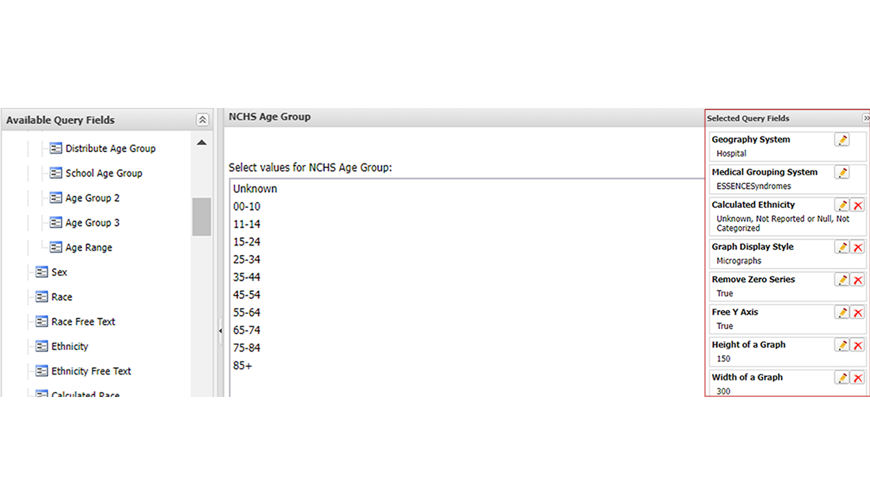Click the Distribute Age Group field icon
The width and height of the screenshot is (870, 489).
(x=56, y=149)
